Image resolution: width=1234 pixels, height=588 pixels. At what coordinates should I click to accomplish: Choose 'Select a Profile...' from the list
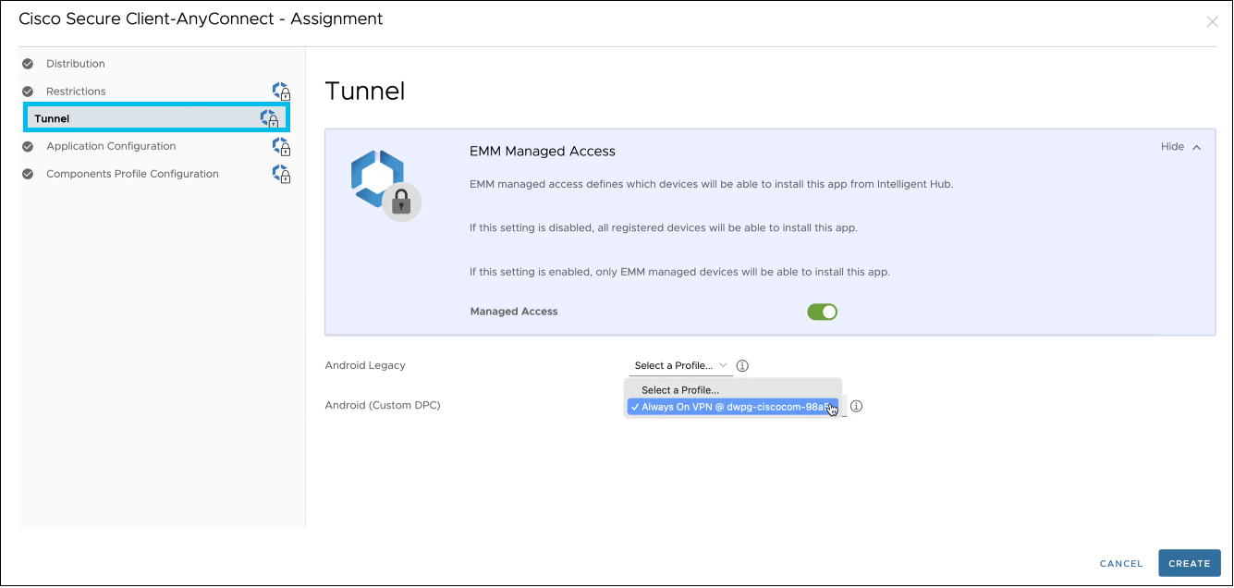click(x=733, y=390)
